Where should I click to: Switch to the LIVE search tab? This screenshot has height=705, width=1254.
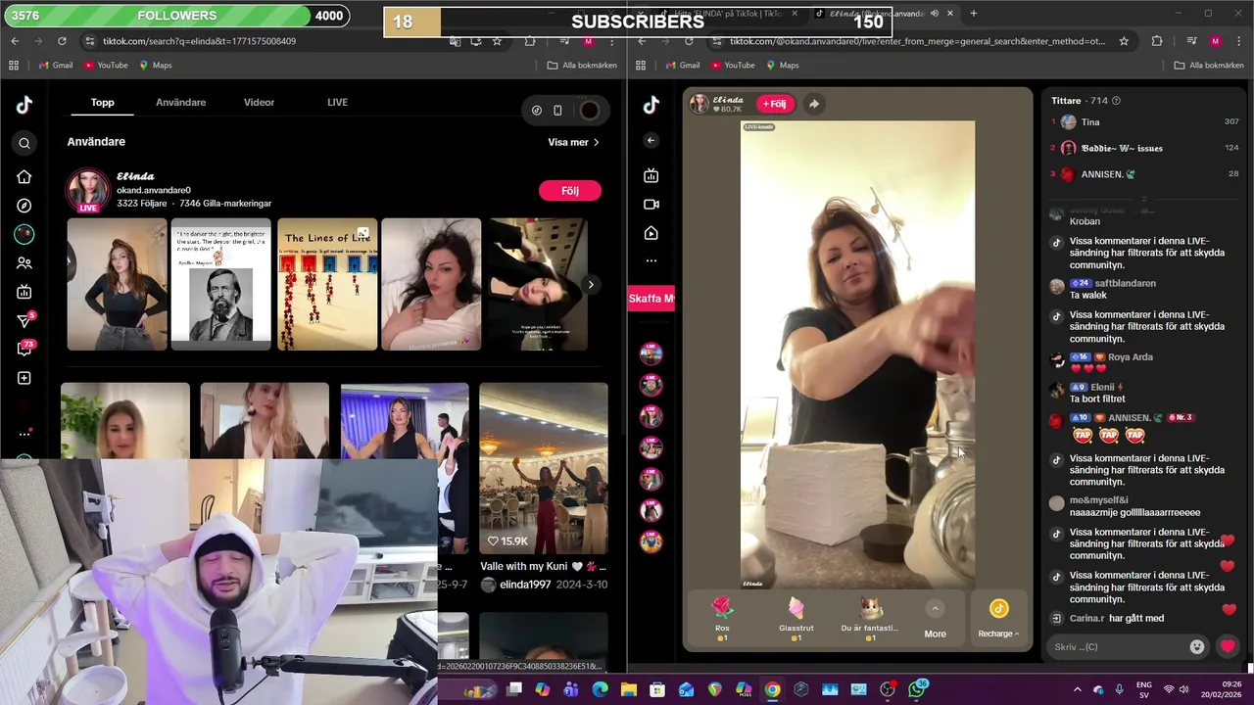(x=337, y=103)
